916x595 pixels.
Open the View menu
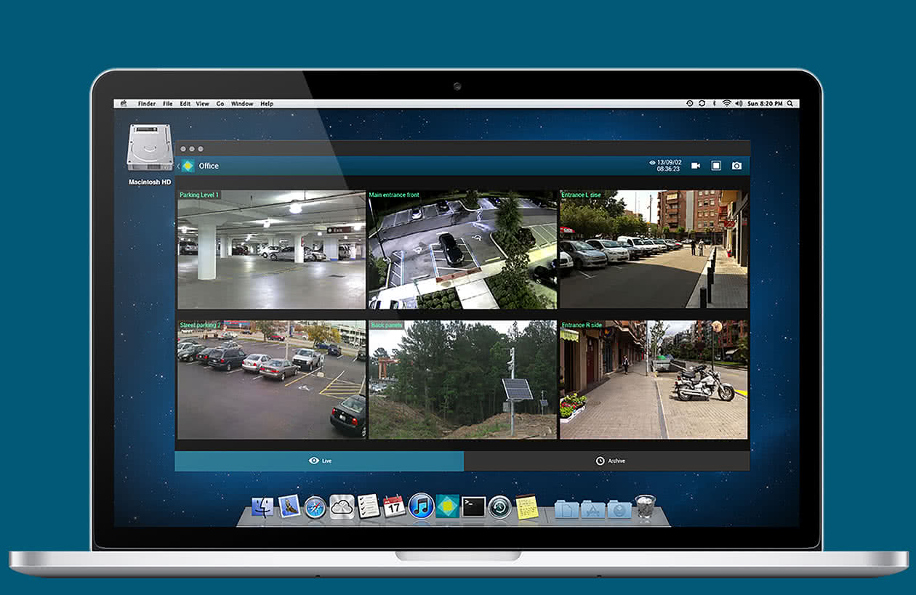click(x=202, y=104)
